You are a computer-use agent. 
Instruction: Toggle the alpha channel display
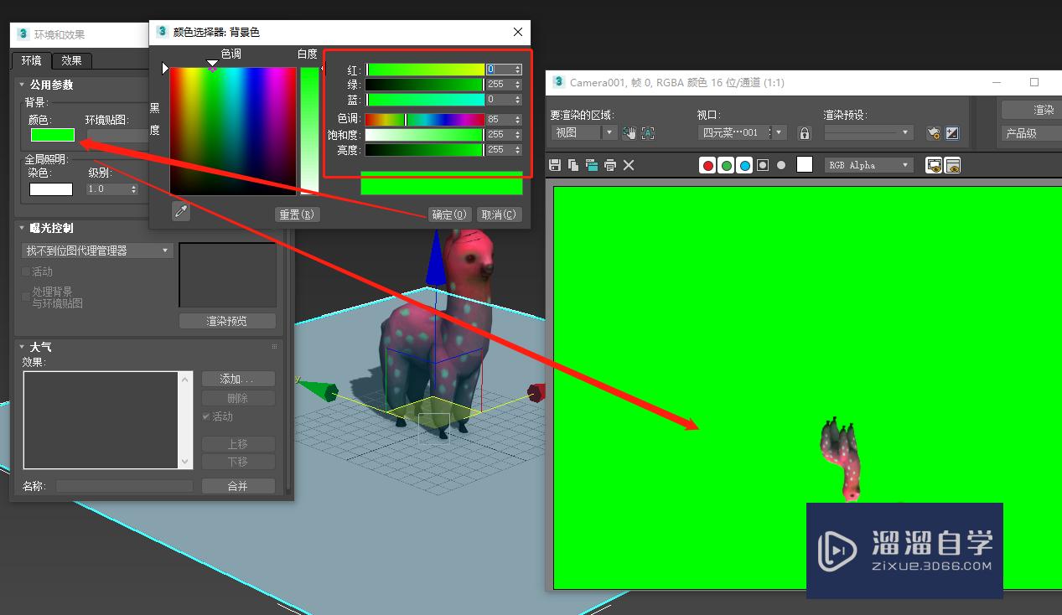point(763,165)
